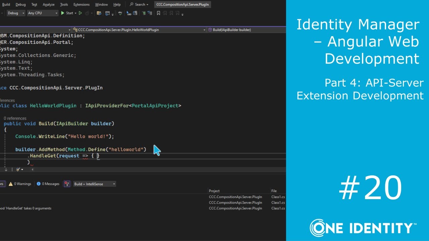
Task: Click the HelloWorldPlugin class name in code
Action: [53, 106]
